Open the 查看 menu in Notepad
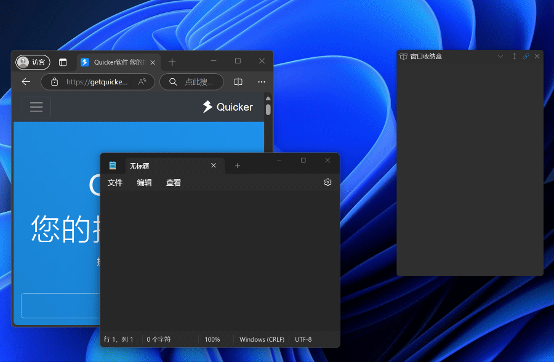This screenshot has height=362, width=554. pos(174,183)
